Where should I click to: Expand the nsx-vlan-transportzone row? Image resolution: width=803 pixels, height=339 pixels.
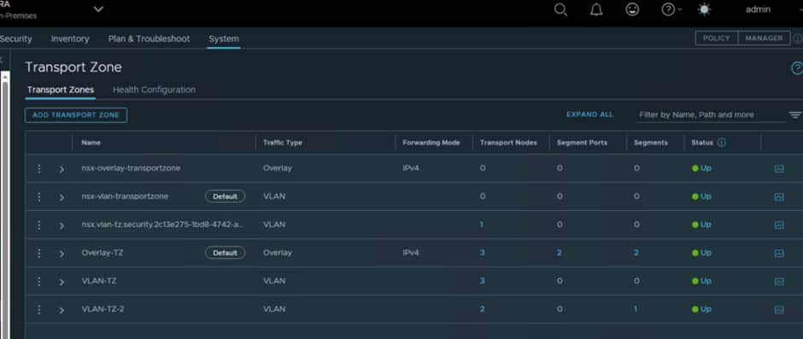62,197
